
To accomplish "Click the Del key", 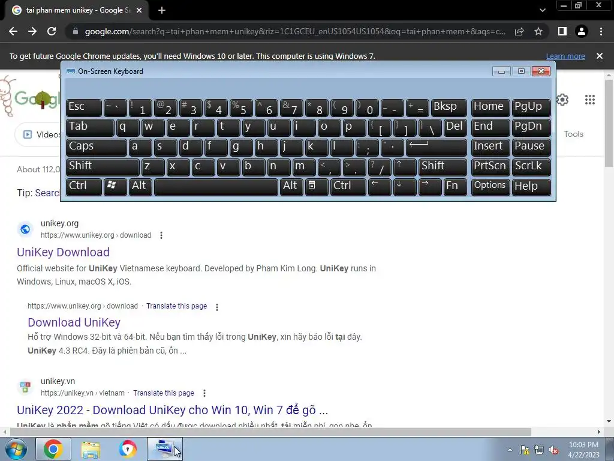I will (x=455, y=127).
